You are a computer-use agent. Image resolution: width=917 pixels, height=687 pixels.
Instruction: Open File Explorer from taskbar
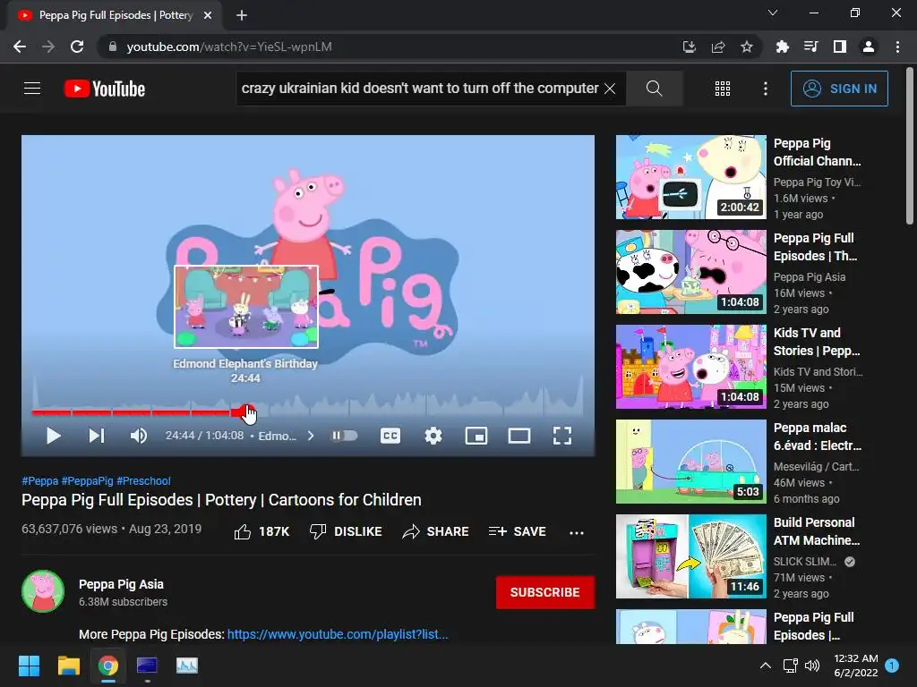[68, 666]
